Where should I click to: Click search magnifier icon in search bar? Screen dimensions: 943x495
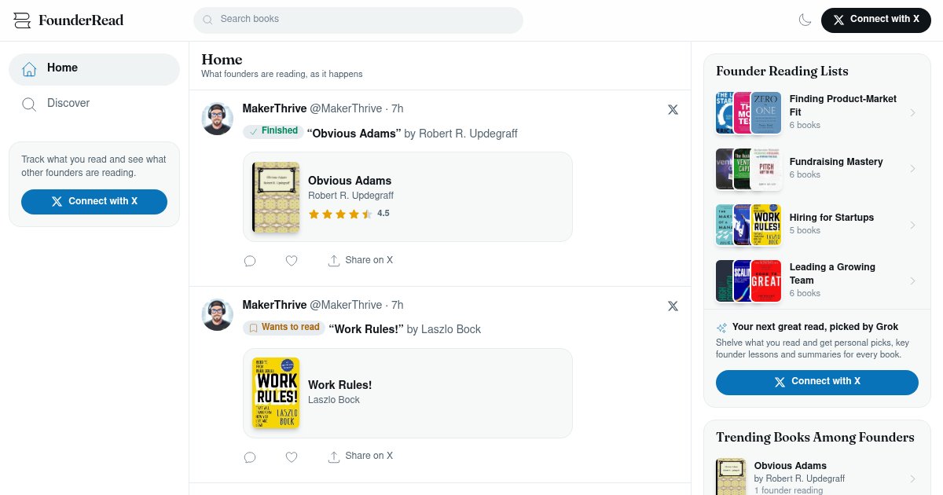tap(207, 20)
